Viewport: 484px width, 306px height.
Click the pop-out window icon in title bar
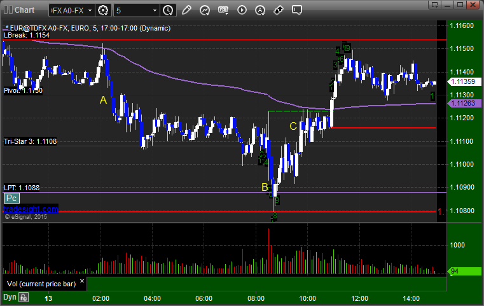(x=434, y=4)
